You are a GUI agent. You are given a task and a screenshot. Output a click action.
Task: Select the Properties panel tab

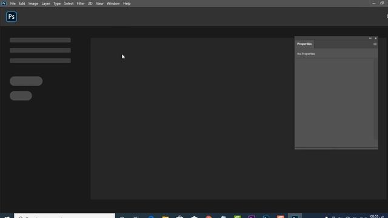point(304,44)
